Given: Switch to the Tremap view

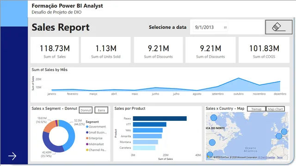Looking at the screenshot, I should [x=256, y=109].
